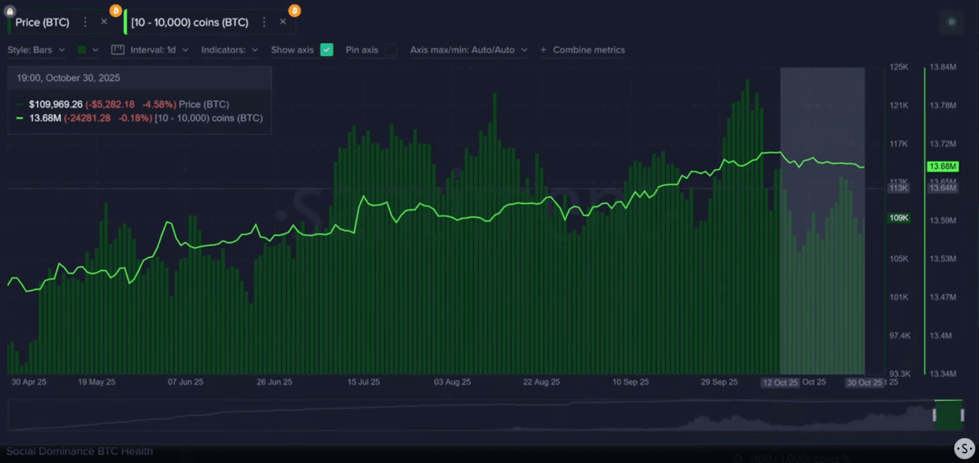Image resolution: width=979 pixels, height=463 pixels.
Task: Click the top-right chart settings icon
Action: pyautogui.click(x=952, y=22)
